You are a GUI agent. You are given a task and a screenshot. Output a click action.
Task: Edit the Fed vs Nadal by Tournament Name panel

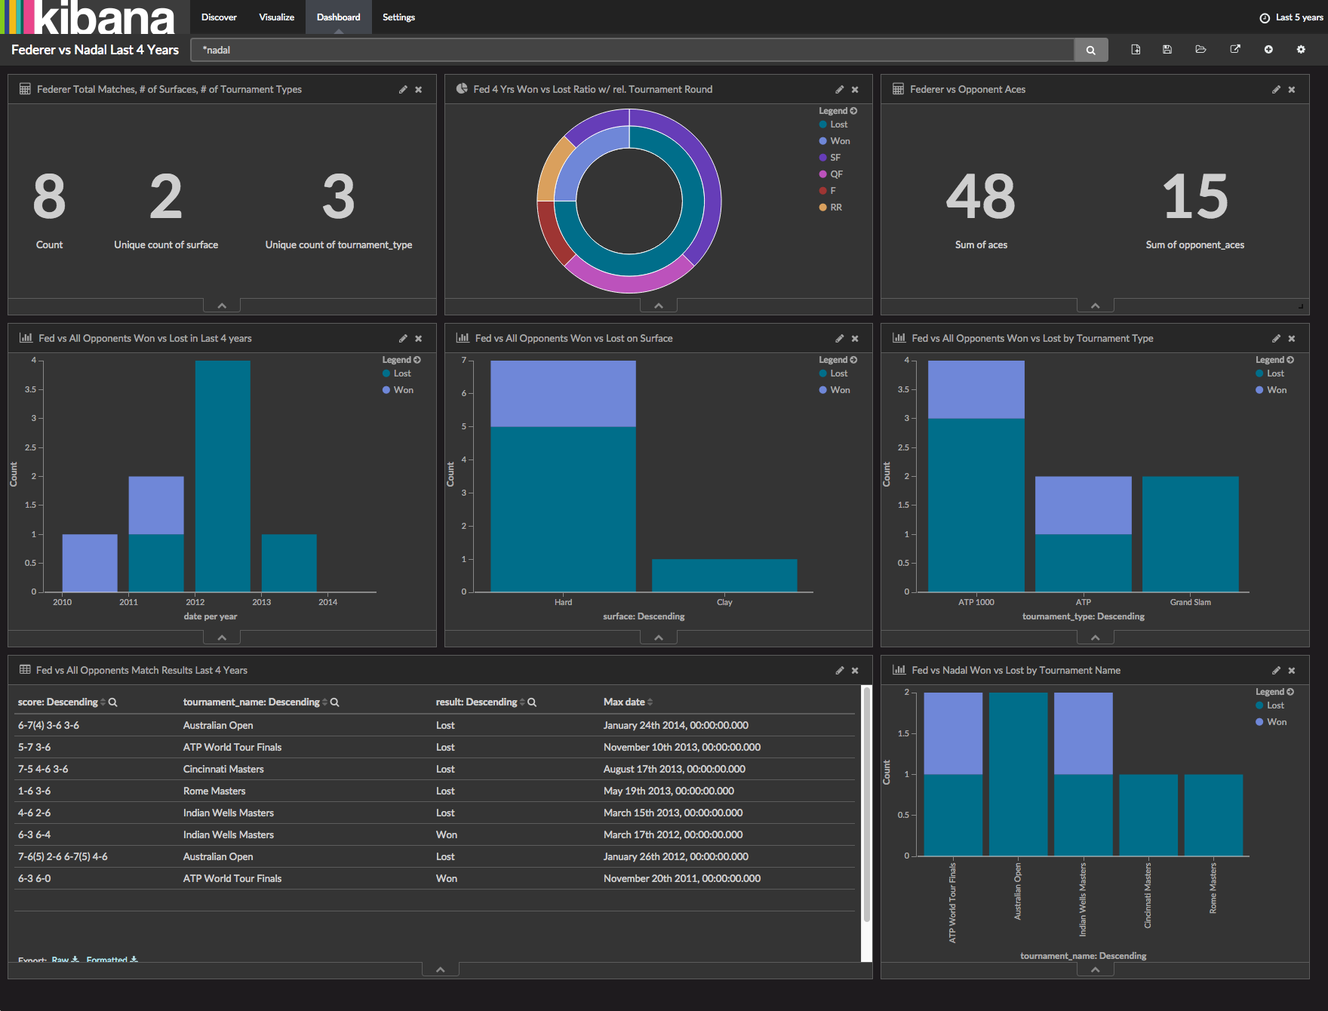[1276, 670]
